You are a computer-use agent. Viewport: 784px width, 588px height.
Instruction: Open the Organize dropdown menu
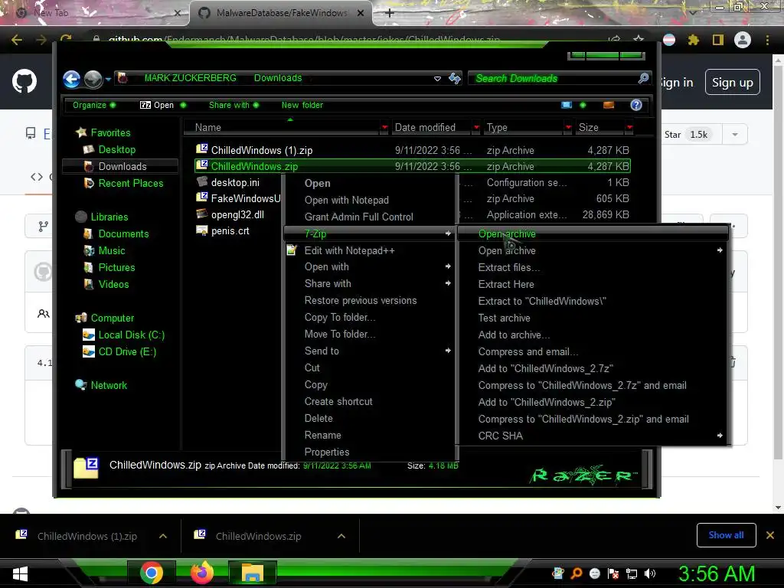coord(94,105)
